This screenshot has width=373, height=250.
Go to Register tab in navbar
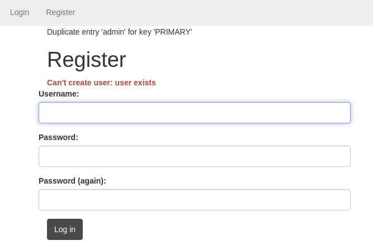point(60,12)
